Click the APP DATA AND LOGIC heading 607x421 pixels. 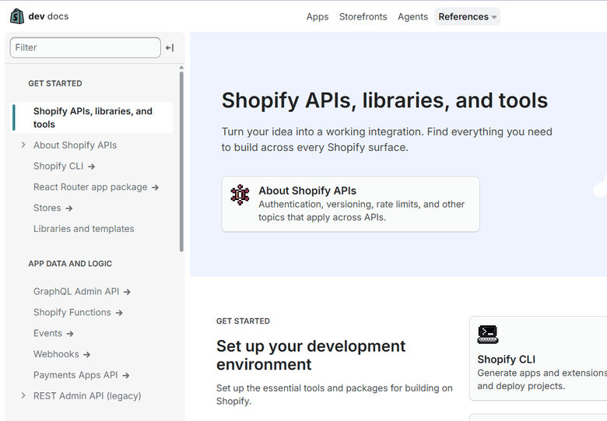70,264
